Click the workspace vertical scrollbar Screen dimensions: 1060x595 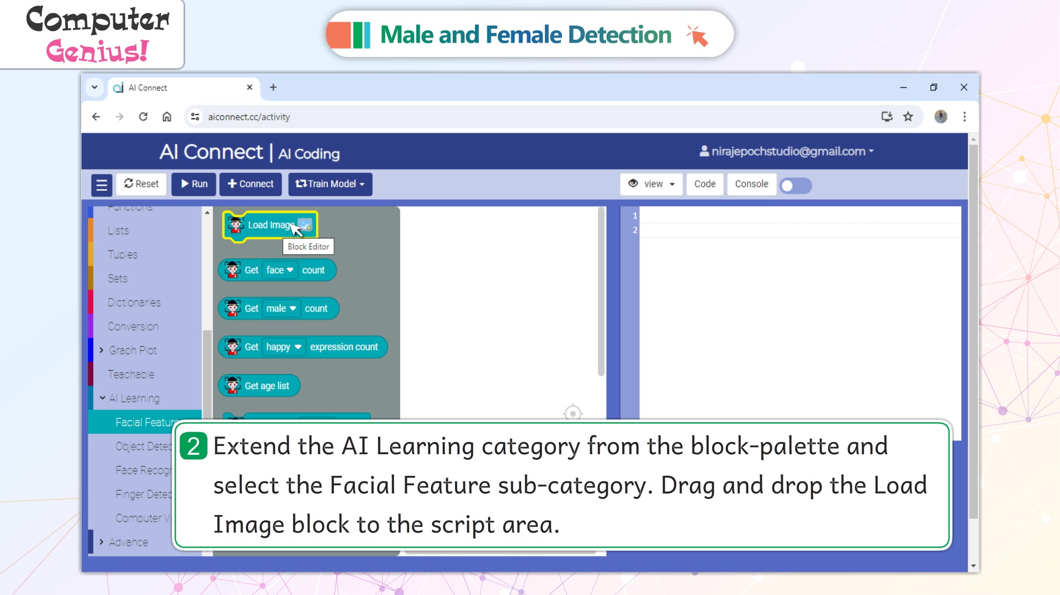[601, 293]
